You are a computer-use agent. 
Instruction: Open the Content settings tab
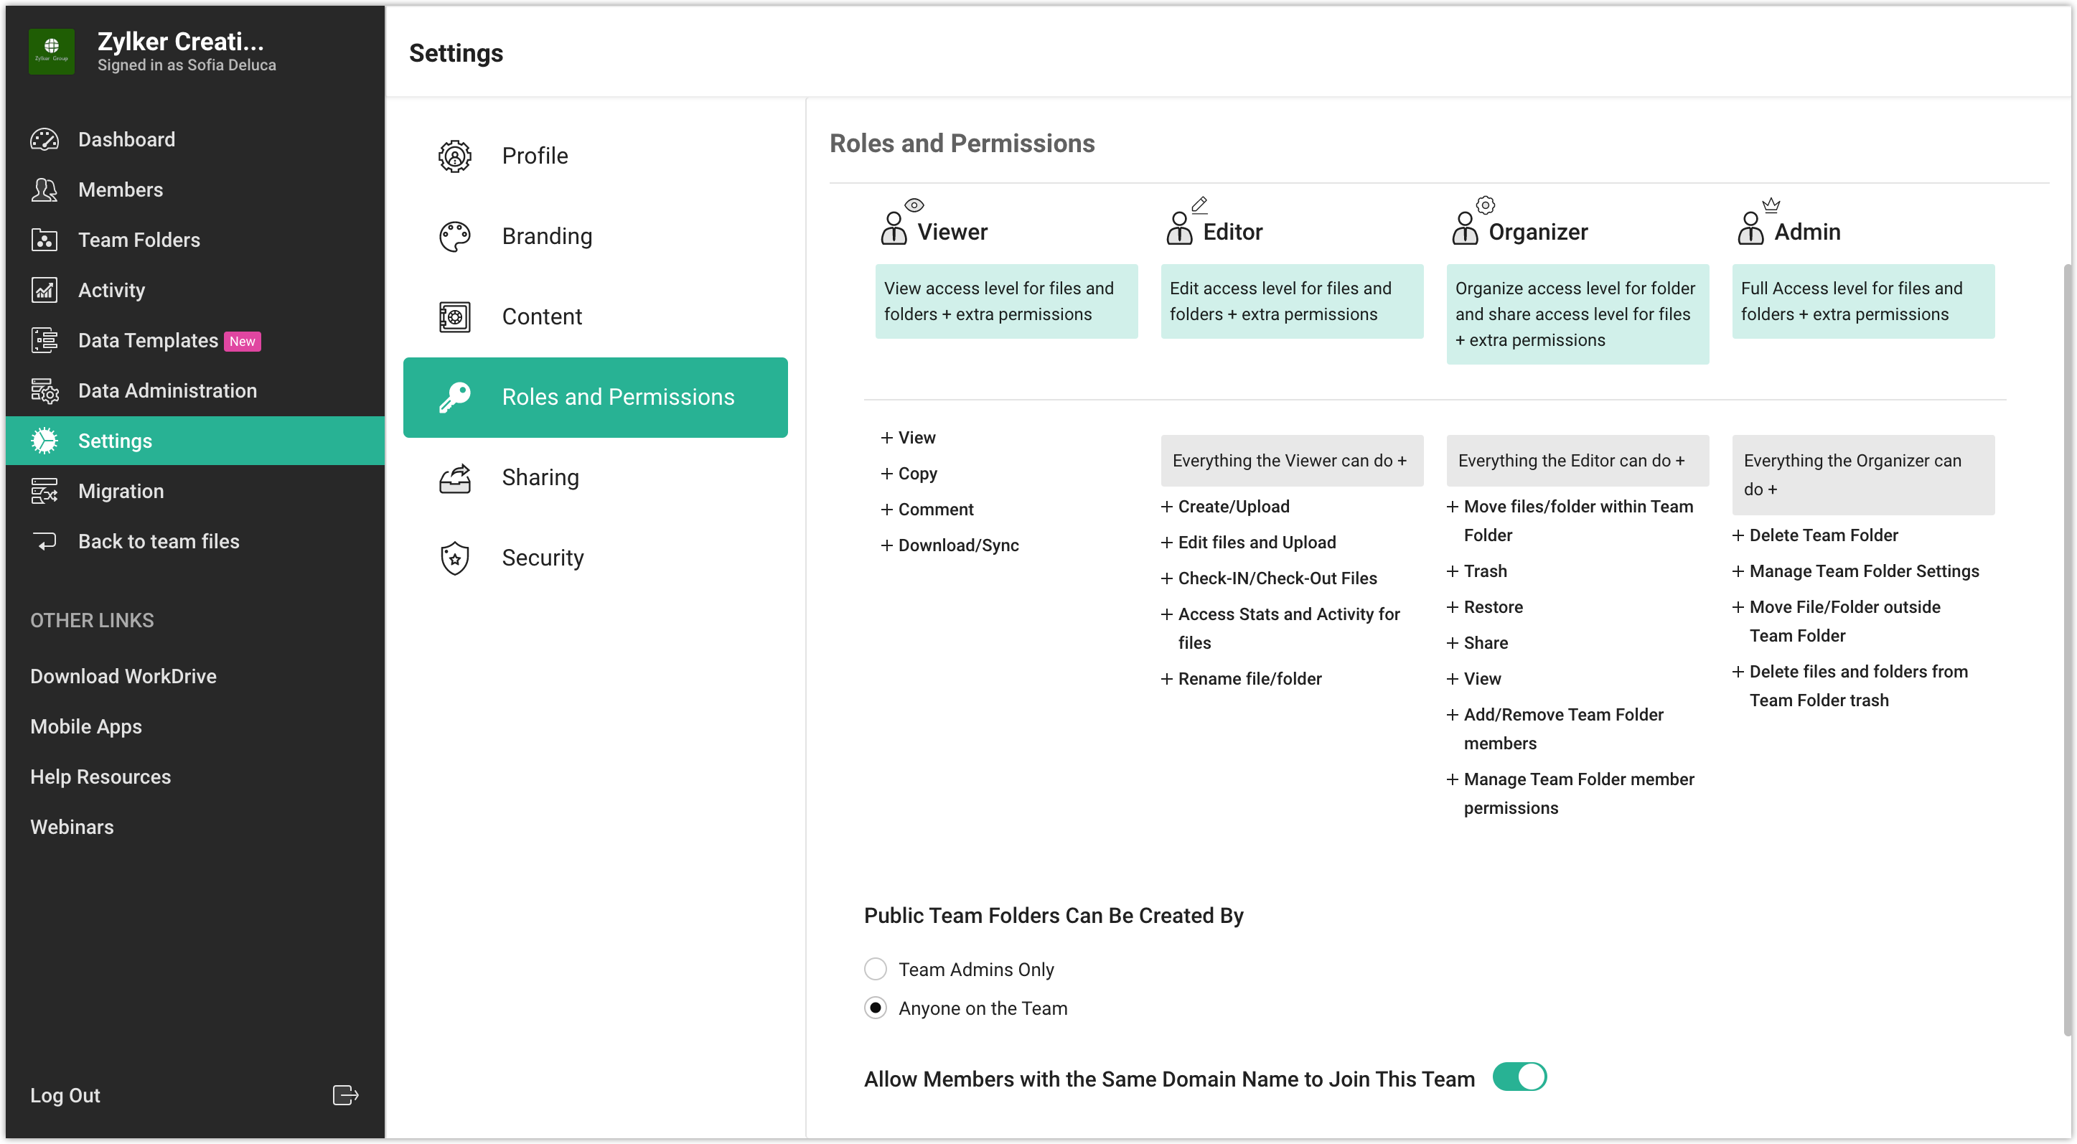pyautogui.click(x=542, y=317)
